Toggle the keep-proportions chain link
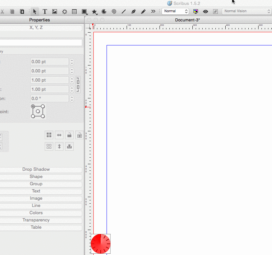The height and width of the screenshot is (255, 272). (78, 85)
